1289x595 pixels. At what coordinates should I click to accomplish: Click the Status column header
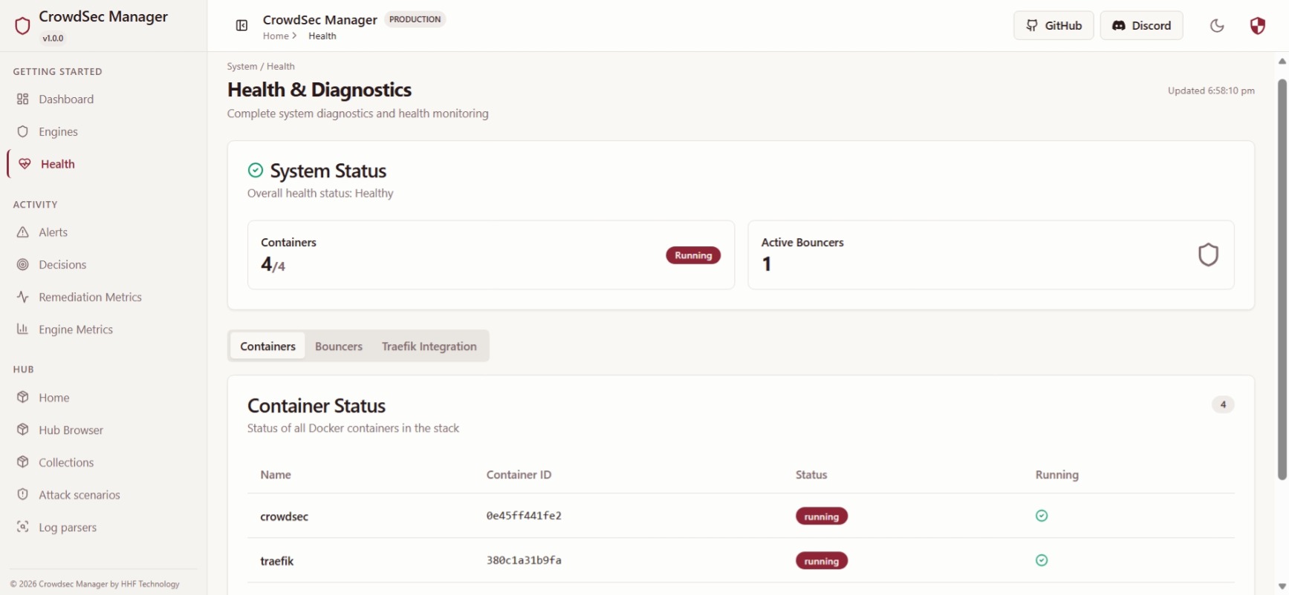pos(811,475)
